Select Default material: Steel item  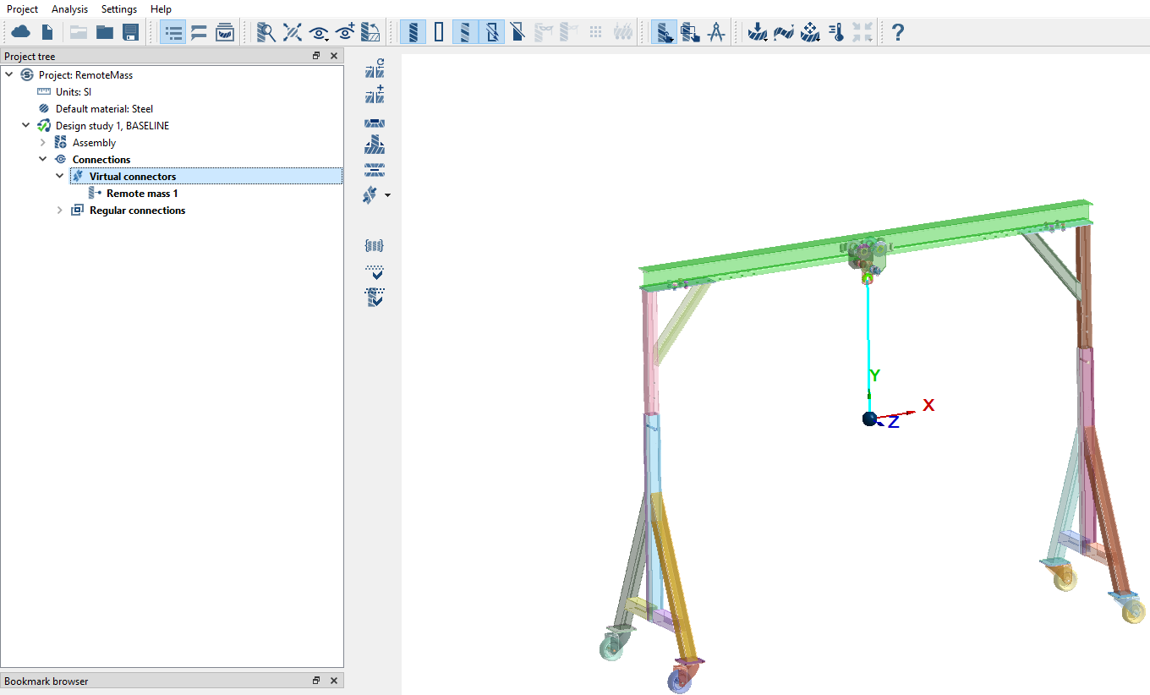(x=104, y=109)
